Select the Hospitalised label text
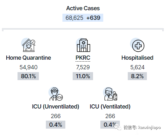Screen dimensions: 166x135 137,58
